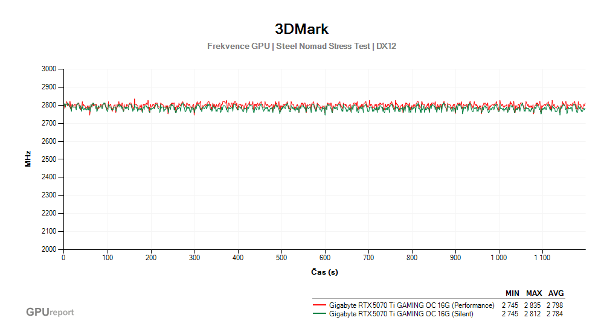The image size is (604, 332).
Task: Click the 800 x-axis tick label
Action: (x=412, y=258)
